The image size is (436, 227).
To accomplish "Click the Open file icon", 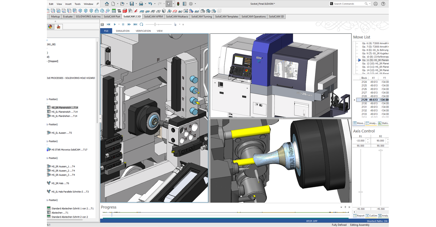I will [122, 4].
